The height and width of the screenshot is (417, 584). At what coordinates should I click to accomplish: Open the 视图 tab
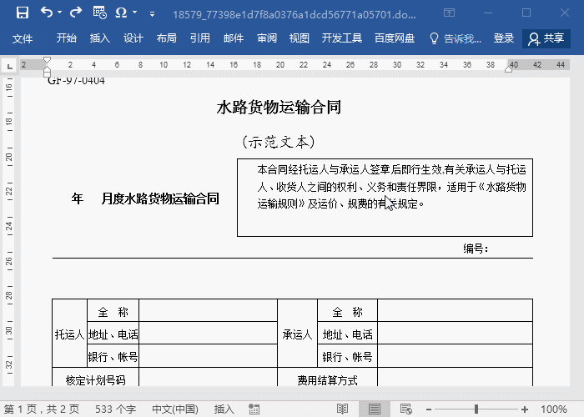coord(300,38)
